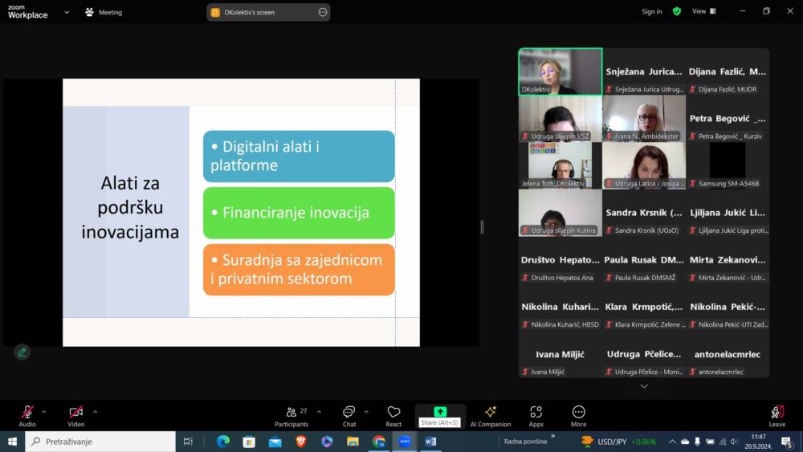This screenshot has height=452, width=803.
Task: Open the Zoom Workplace dropdown arrow
Action: click(x=67, y=12)
